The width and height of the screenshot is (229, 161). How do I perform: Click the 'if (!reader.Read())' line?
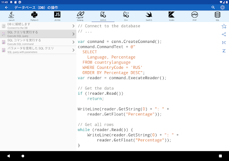(101, 93)
